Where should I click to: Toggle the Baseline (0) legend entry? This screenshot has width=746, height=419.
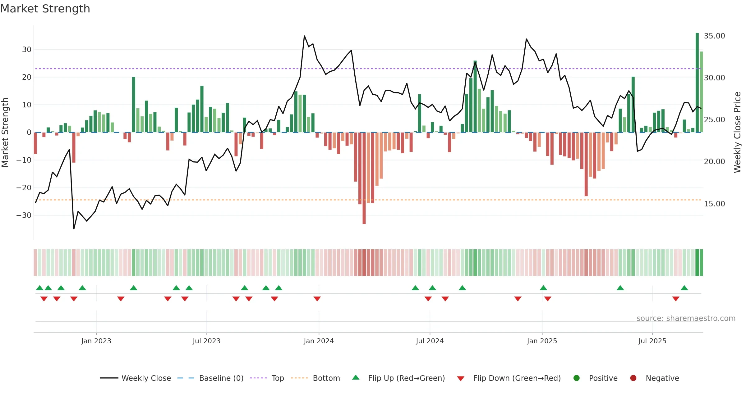click(x=210, y=378)
